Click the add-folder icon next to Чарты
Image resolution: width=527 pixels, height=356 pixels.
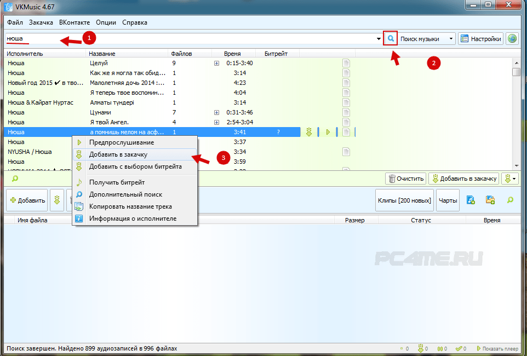coord(490,200)
